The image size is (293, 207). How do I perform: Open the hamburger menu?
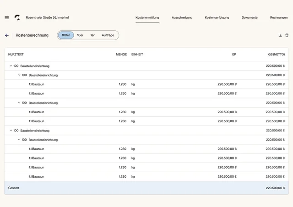pos(7,18)
